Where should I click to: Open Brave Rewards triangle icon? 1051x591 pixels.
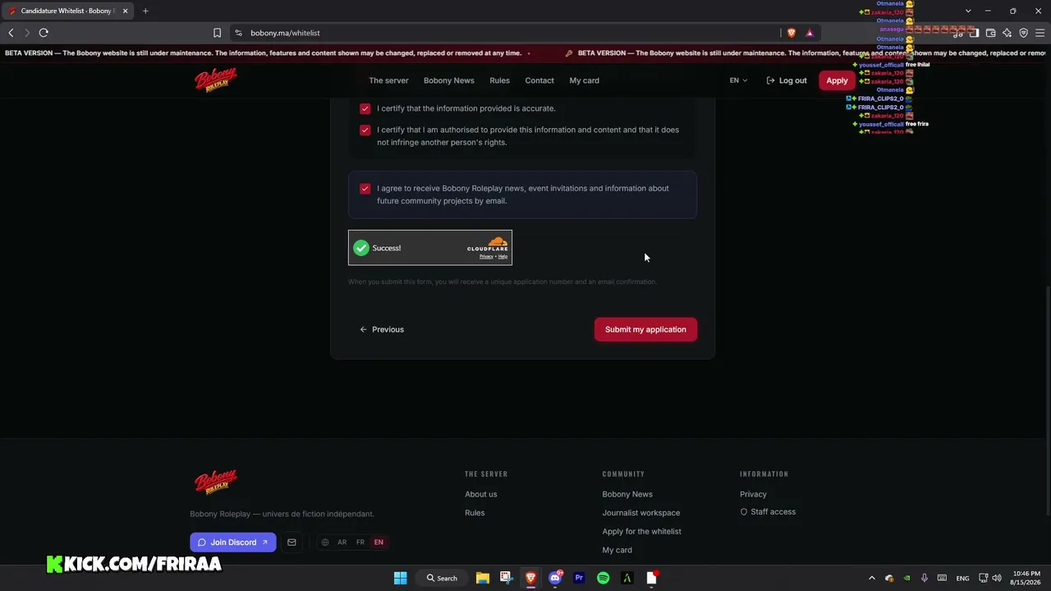point(810,33)
